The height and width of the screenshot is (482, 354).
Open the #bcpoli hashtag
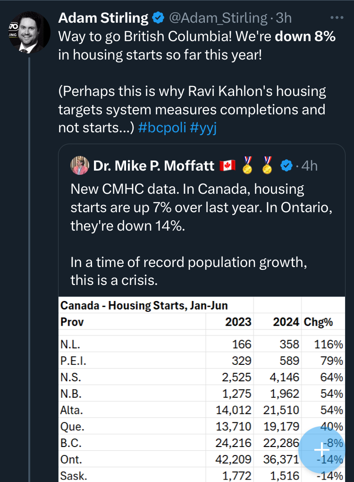point(164,128)
